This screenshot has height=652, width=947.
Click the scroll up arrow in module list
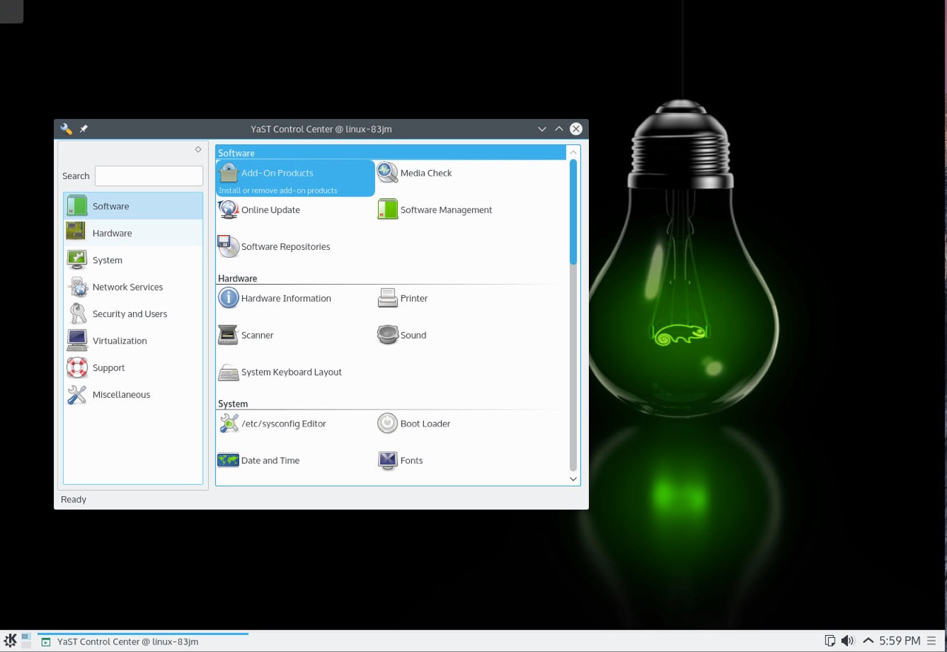point(573,152)
